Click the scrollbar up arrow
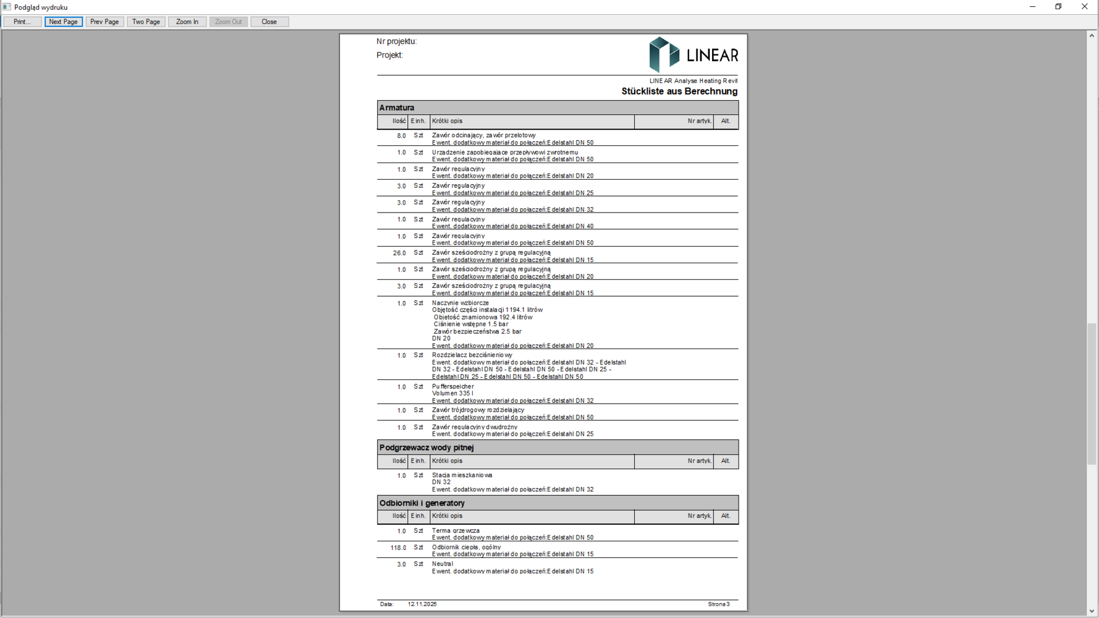 [x=1092, y=36]
